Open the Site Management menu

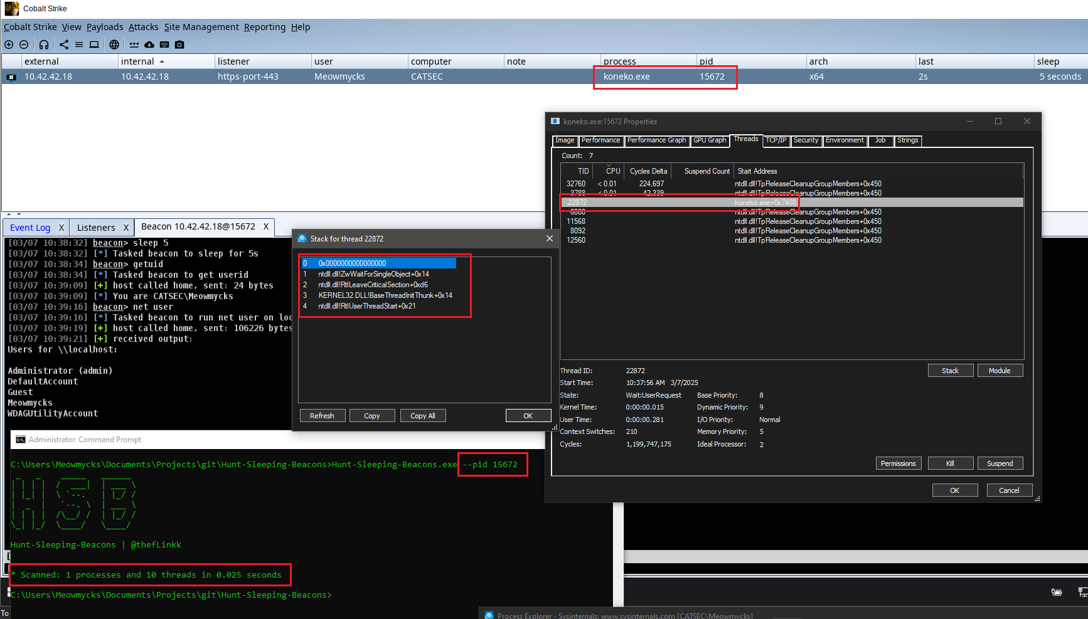click(x=201, y=27)
